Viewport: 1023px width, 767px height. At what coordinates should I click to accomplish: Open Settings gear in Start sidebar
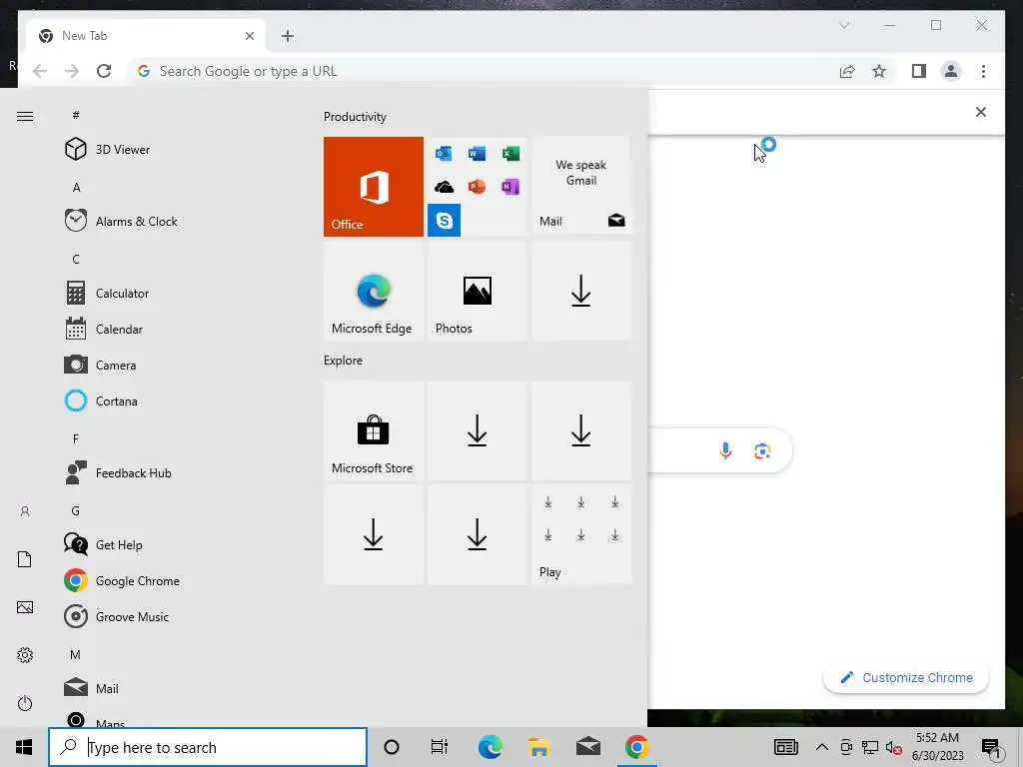point(25,655)
